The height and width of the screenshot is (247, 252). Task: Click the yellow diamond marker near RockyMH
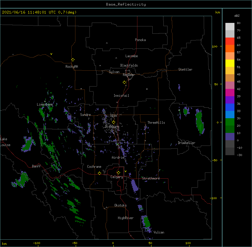[73, 60]
